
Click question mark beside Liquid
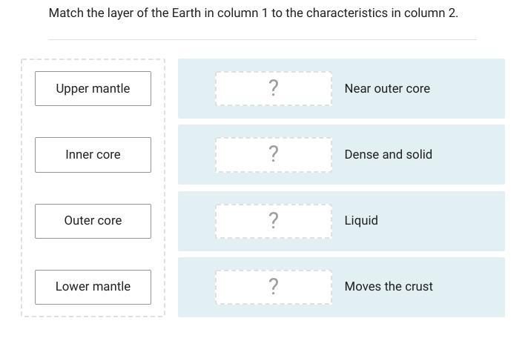pyautogui.click(x=273, y=220)
